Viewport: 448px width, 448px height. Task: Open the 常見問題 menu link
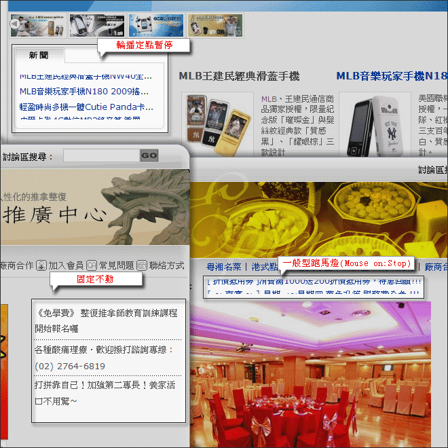click(x=116, y=265)
